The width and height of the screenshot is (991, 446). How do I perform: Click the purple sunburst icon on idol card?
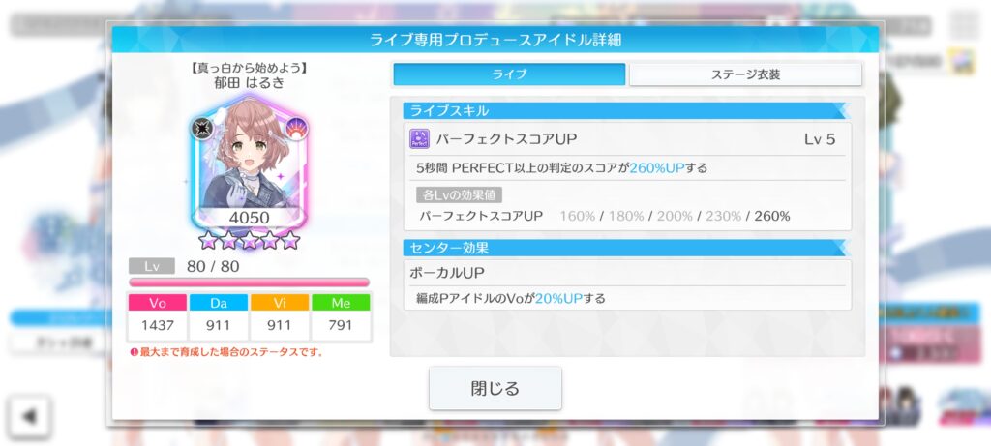(296, 129)
